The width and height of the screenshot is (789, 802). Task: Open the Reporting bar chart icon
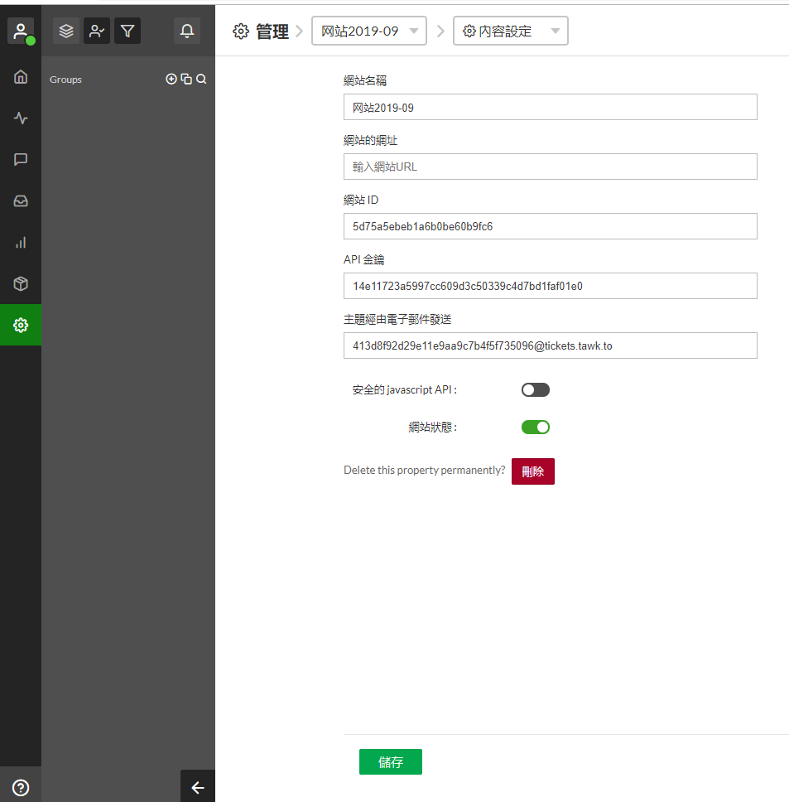pos(21,243)
